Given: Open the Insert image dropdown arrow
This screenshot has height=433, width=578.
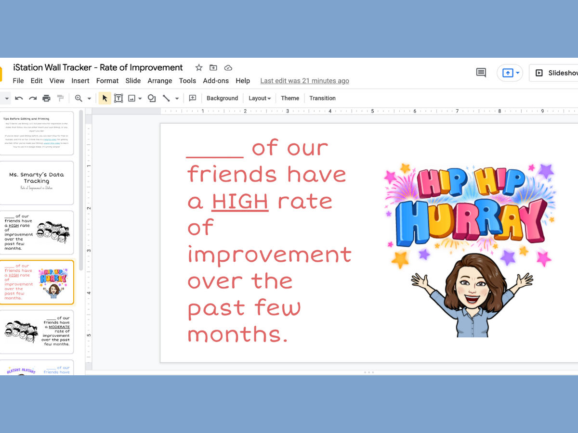Looking at the screenshot, I should coord(140,99).
